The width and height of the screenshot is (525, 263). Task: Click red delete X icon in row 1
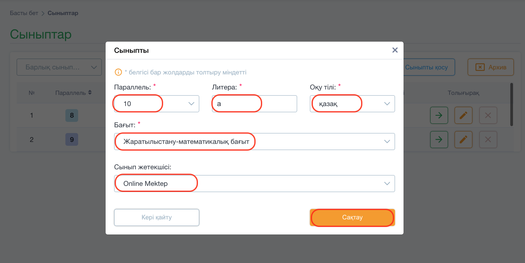[488, 115]
